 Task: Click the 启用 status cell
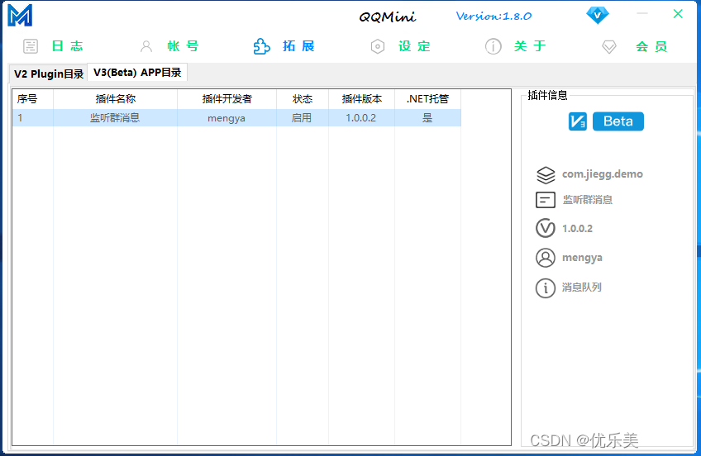pyautogui.click(x=303, y=118)
